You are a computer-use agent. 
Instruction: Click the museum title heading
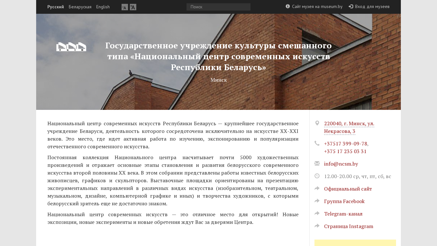(219, 56)
